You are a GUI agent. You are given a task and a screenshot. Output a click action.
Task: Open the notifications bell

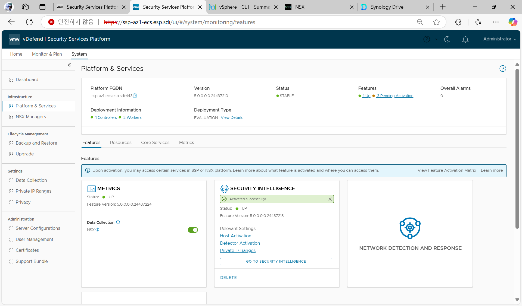pyautogui.click(x=465, y=39)
